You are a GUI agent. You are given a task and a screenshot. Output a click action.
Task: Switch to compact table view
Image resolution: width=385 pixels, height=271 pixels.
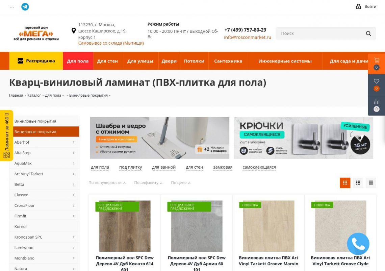(x=371, y=182)
